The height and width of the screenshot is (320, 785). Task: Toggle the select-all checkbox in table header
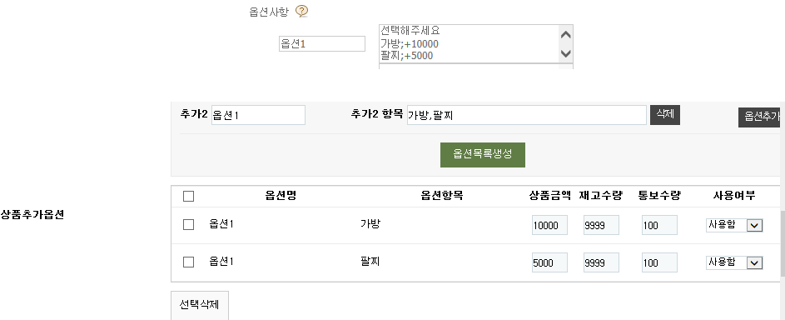click(188, 197)
